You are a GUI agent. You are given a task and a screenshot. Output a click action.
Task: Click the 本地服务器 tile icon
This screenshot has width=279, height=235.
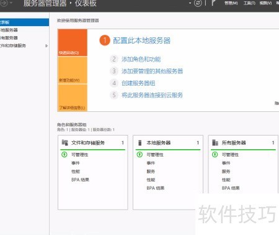tap(140, 142)
